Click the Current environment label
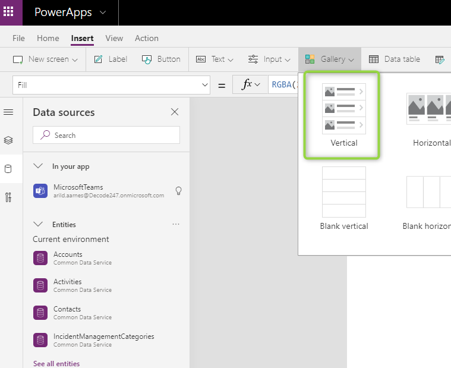The image size is (451, 368). pos(71,239)
